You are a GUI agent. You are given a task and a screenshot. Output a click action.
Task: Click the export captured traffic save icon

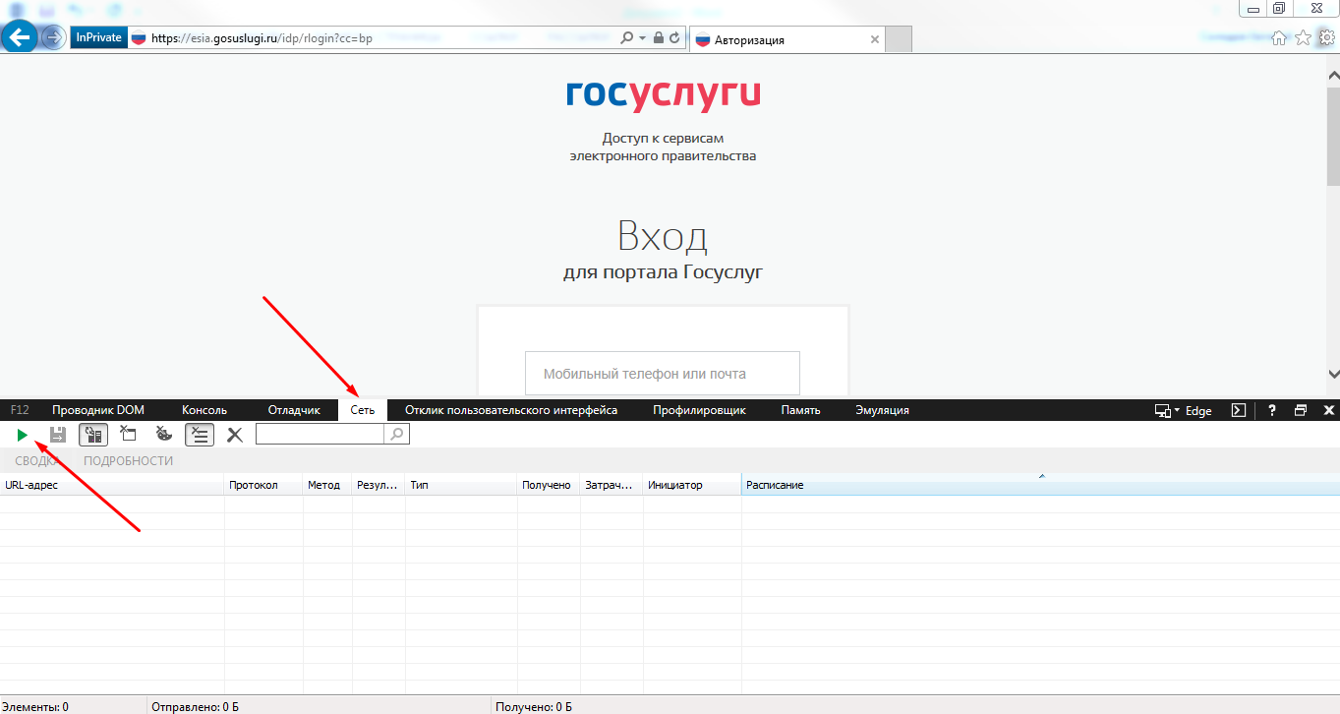click(x=58, y=435)
